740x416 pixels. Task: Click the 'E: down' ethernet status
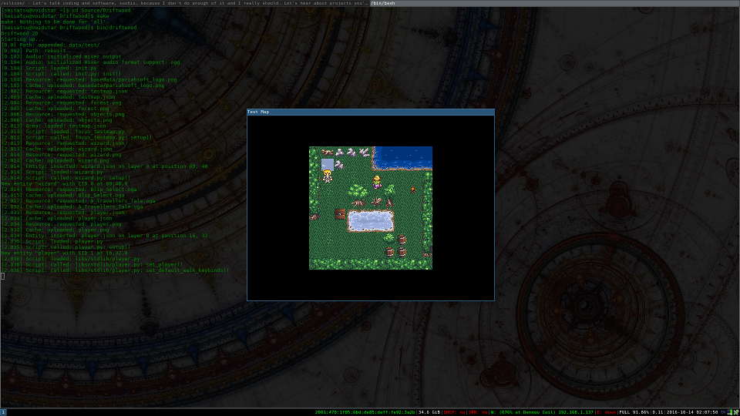[606, 412]
